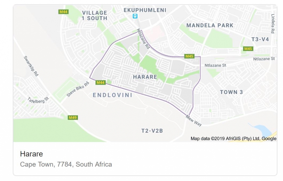Click the T2-V2B area label
Viewport: 283px width, 181px height.
pos(152,131)
